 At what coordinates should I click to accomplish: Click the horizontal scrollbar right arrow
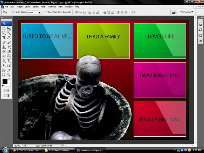coord(192,146)
